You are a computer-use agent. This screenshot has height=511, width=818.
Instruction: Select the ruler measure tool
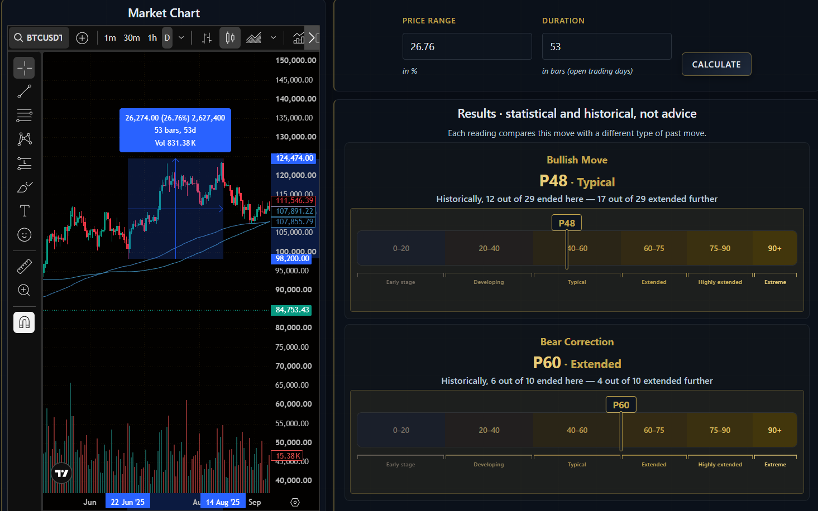tap(24, 267)
